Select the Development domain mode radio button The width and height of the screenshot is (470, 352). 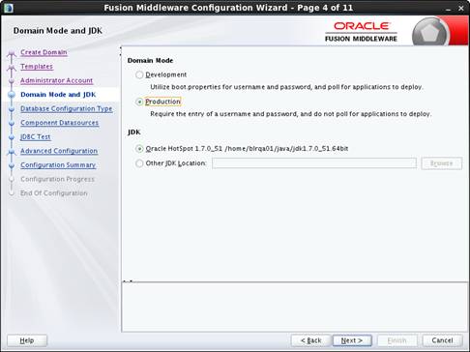point(139,74)
